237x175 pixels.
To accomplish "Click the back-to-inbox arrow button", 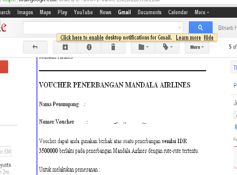I will coord(35,47).
